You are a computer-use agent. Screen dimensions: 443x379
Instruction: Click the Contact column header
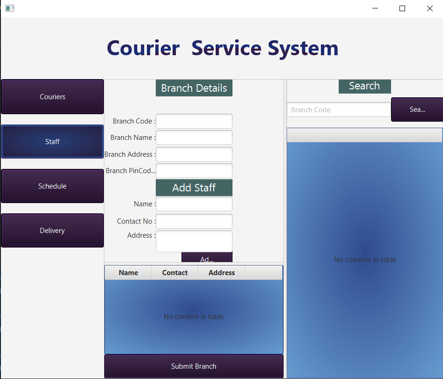point(175,273)
